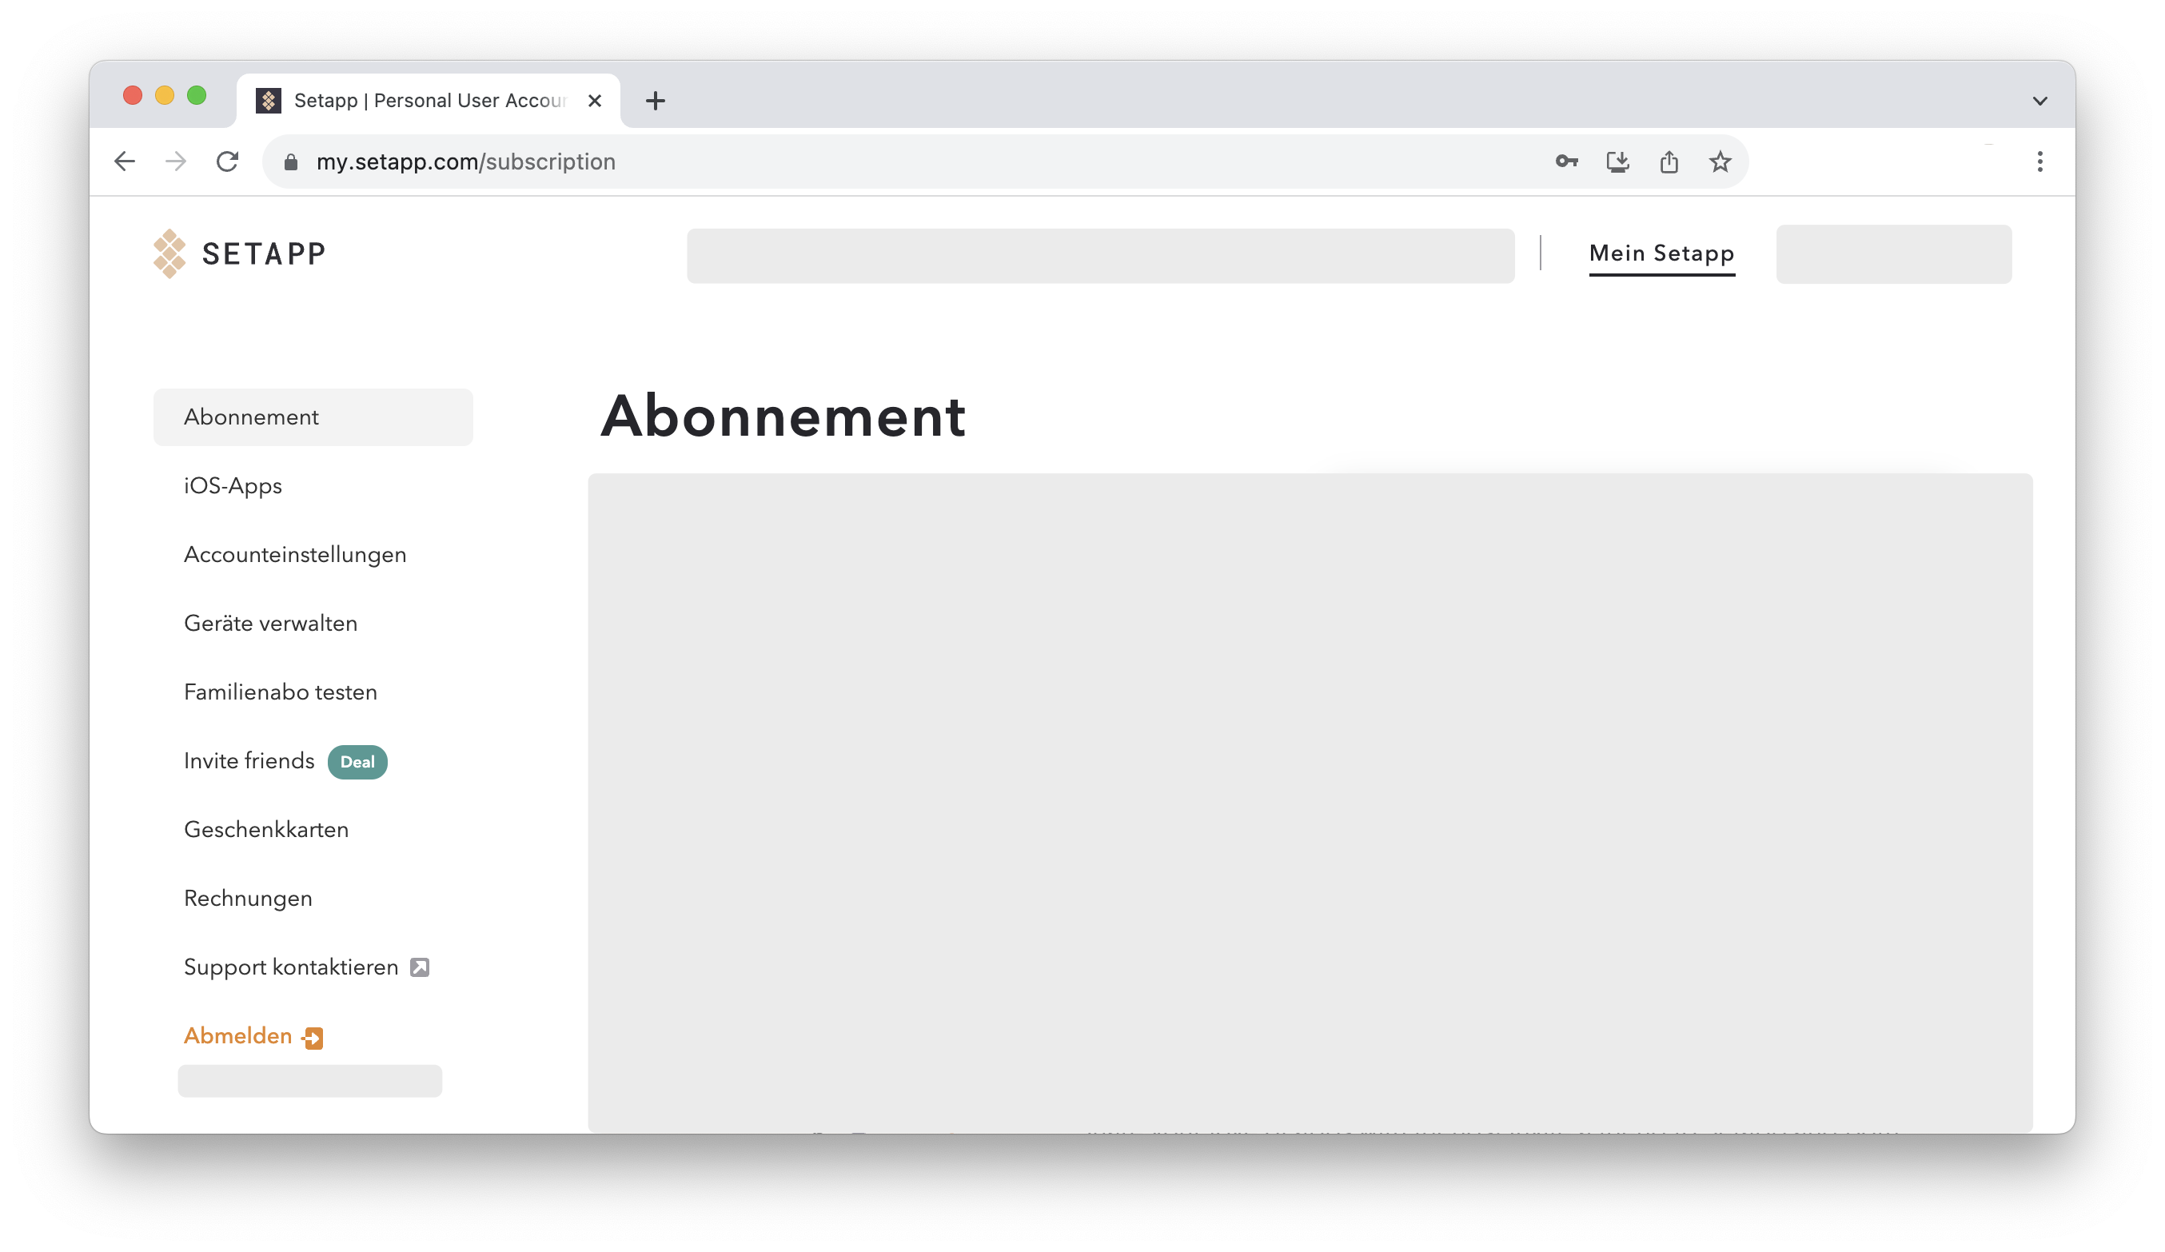The height and width of the screenshot is (1252, 2165).
Task: Go to Geräte verwalten
Action: pos(270,623)
